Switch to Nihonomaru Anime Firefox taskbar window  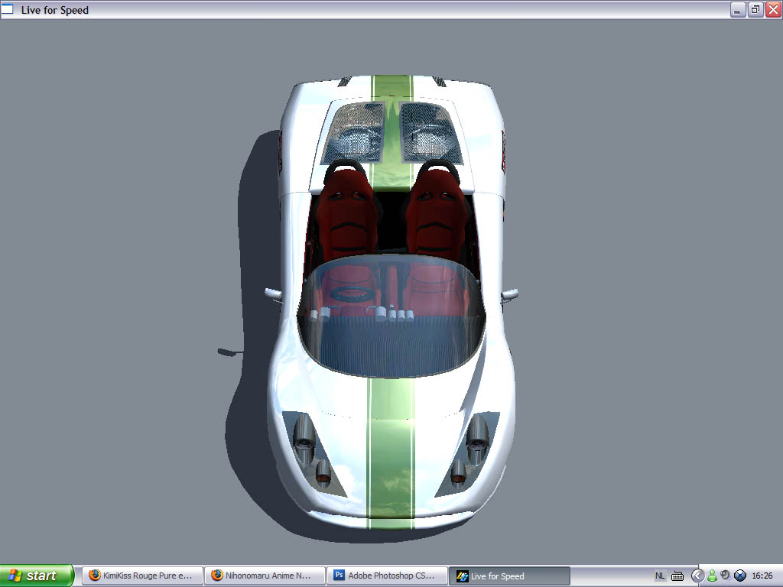coord(265,576)
